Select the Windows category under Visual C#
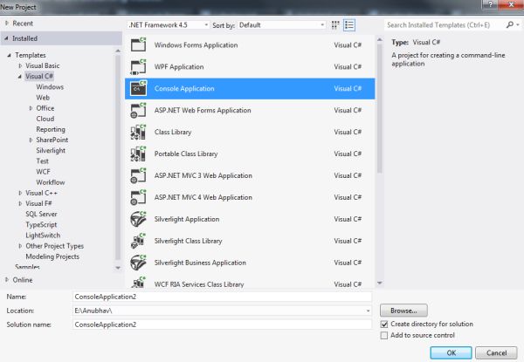 [x=50, y=87]
